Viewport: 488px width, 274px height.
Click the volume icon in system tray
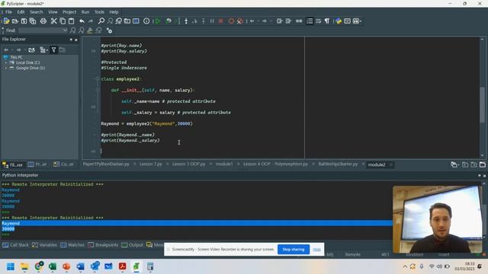pyautogui.click(x=439, y=266)
